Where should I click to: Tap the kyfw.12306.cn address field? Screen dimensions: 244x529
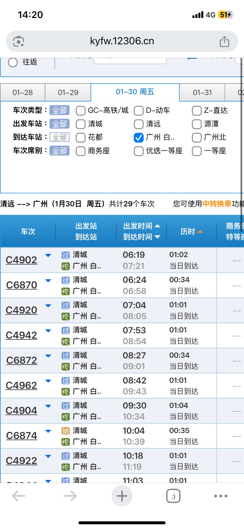coord(122,41)
